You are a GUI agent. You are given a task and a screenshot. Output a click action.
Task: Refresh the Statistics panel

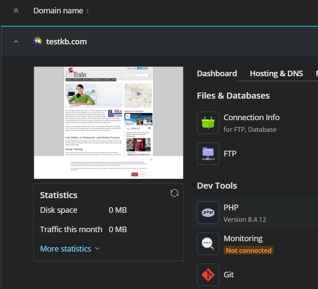(x=175, y=193)
